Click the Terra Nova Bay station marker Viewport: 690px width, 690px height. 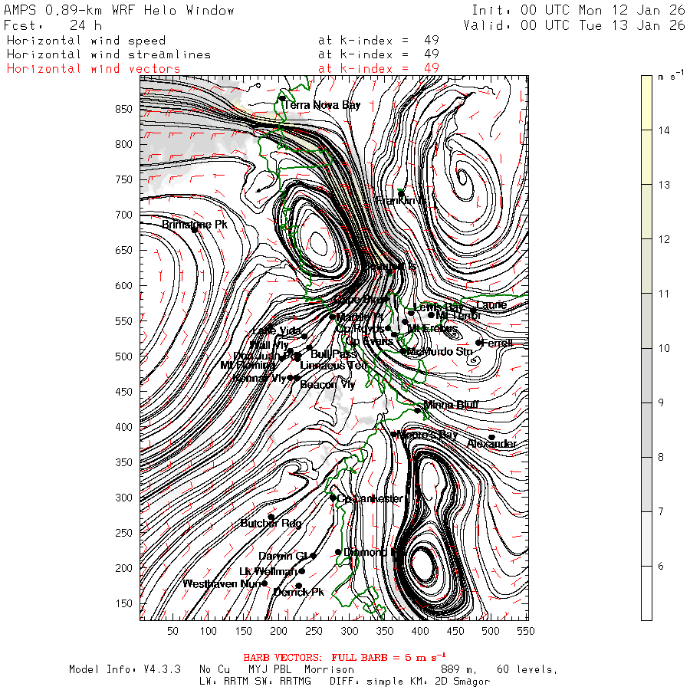coord(282,99)
